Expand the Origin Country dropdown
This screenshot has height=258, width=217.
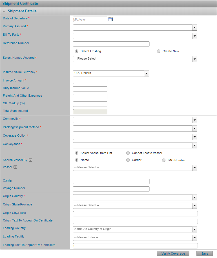click(x=195, y=197)
